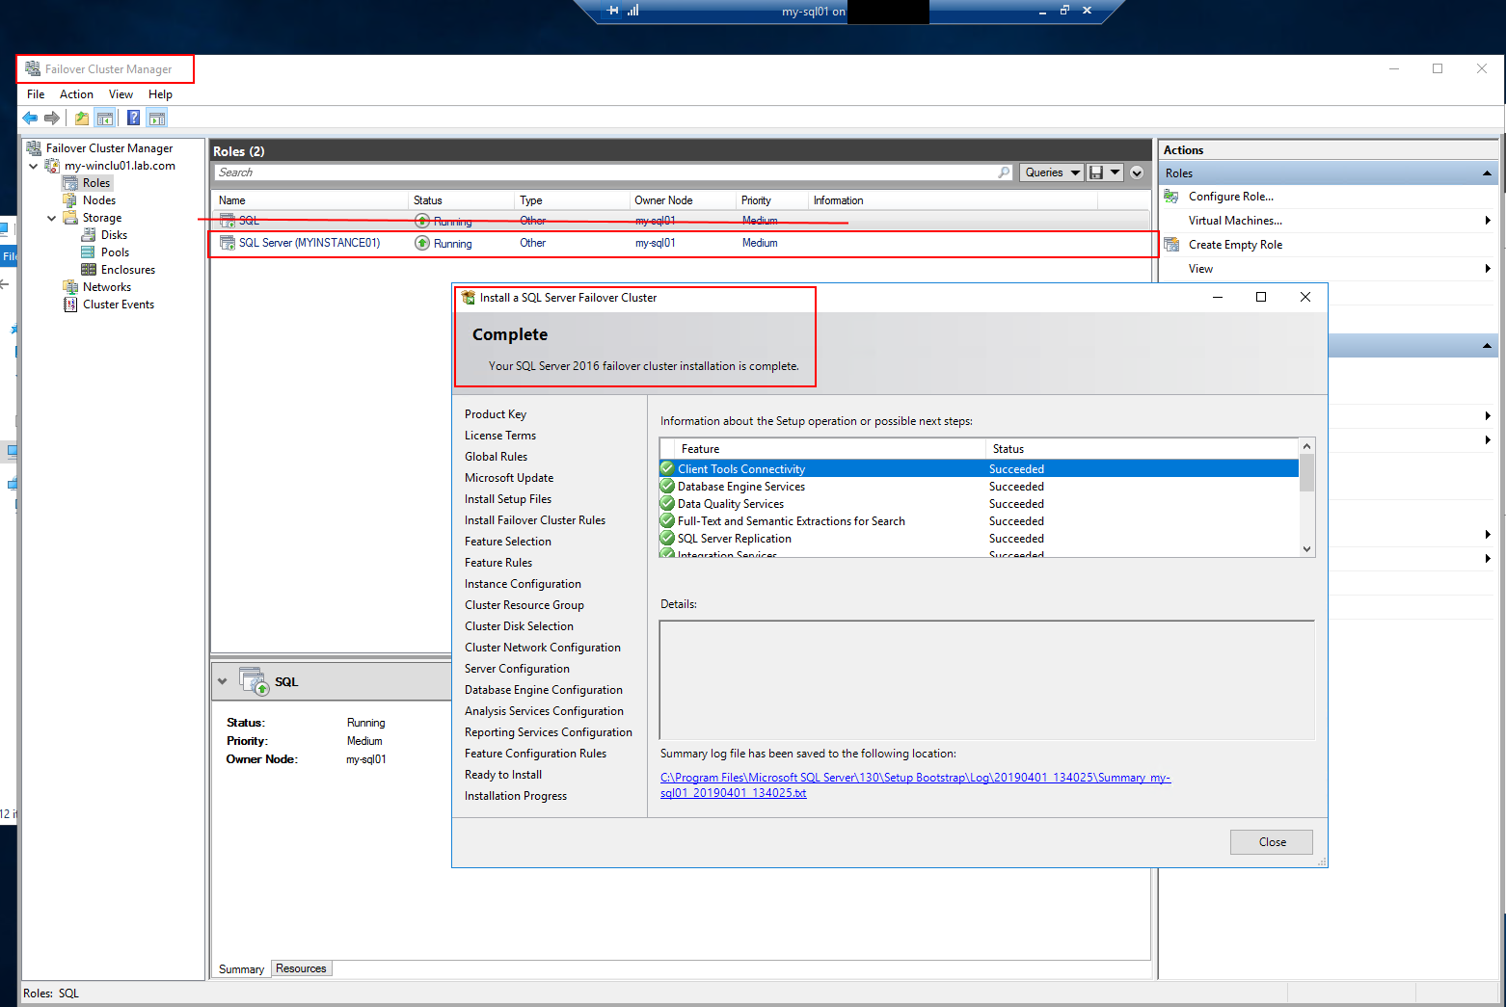
Task: Click the Networks icon in the tree
Action: coord(70,287)
